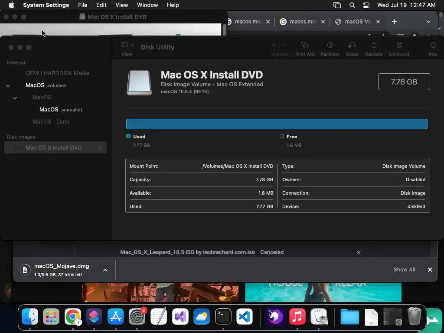Open Stage Manager icon in the menu bar
The image size is (444, 333).
point(337,5)
